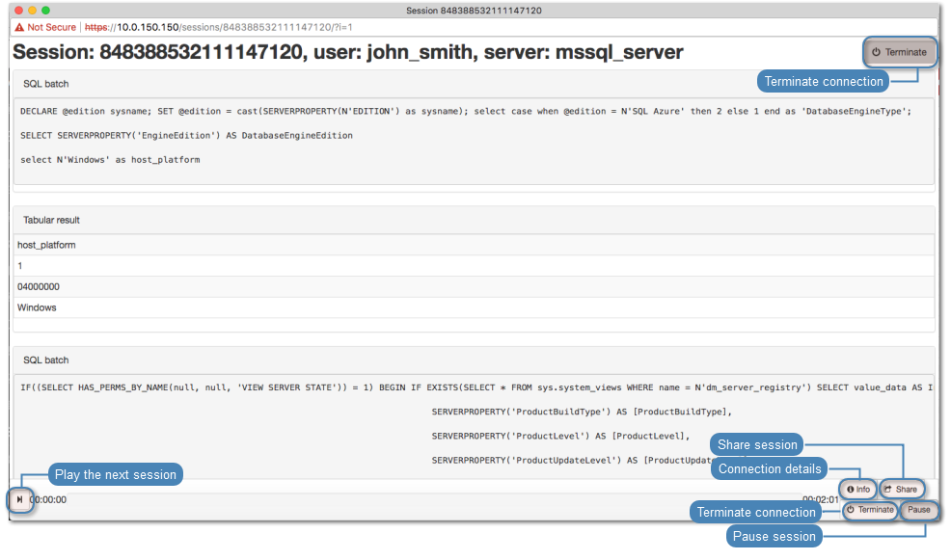Click the Tabular result panel header

coord(52,220)
